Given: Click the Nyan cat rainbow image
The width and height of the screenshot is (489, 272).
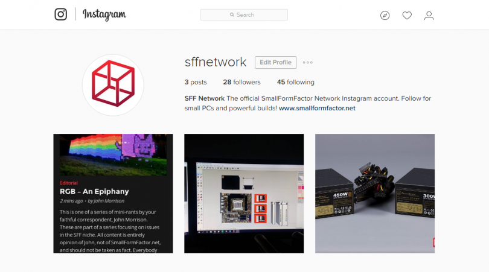Looking at the screenshot, I should click(113, 155).
